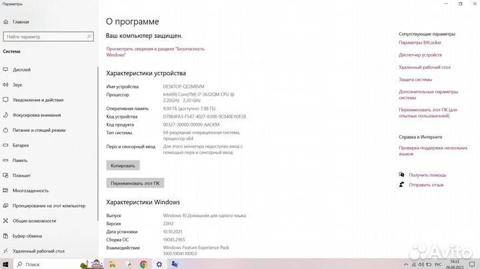The width and height of the screenshot is (480, 269).
Task: Open the Главная home page
Action: [x=21, y=22]
